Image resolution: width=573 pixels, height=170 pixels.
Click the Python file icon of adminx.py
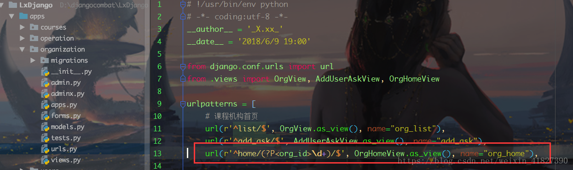[x=45, y=94]
